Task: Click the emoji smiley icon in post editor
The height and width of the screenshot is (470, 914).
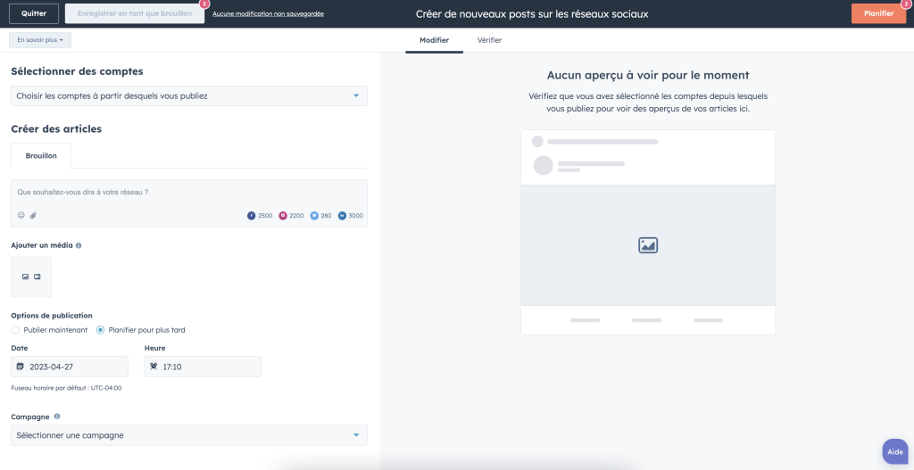Action: point(21,216)
